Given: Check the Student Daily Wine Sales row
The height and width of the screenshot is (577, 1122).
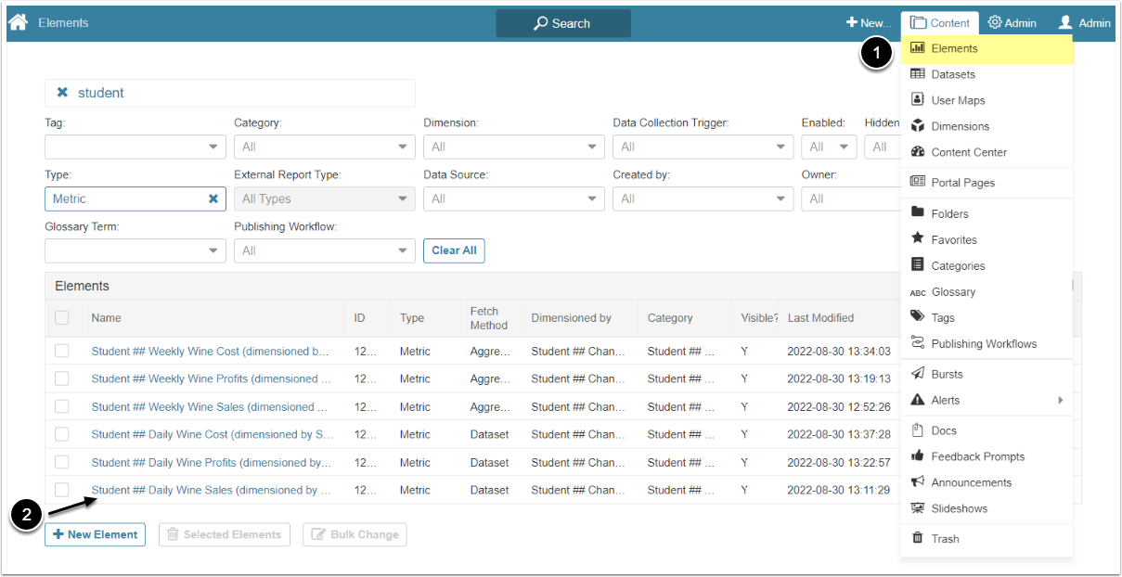Looking at the screenshot, I should (x=62, y=490).
